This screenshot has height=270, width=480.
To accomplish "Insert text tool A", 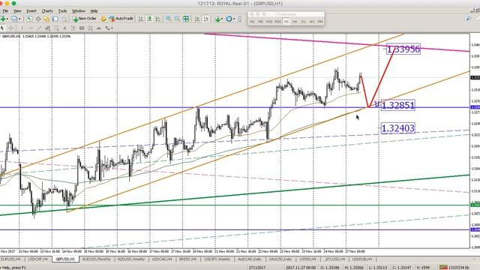I will pos(64,28).
